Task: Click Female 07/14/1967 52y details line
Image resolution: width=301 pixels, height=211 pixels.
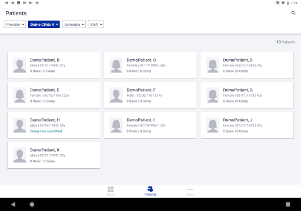Action: click(x=146, y=125)
